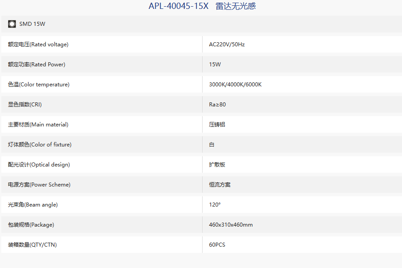Select the 460x310x460mm package value
Image resolution: width=402 pixels, height=268 pixels.
(231, 225)
